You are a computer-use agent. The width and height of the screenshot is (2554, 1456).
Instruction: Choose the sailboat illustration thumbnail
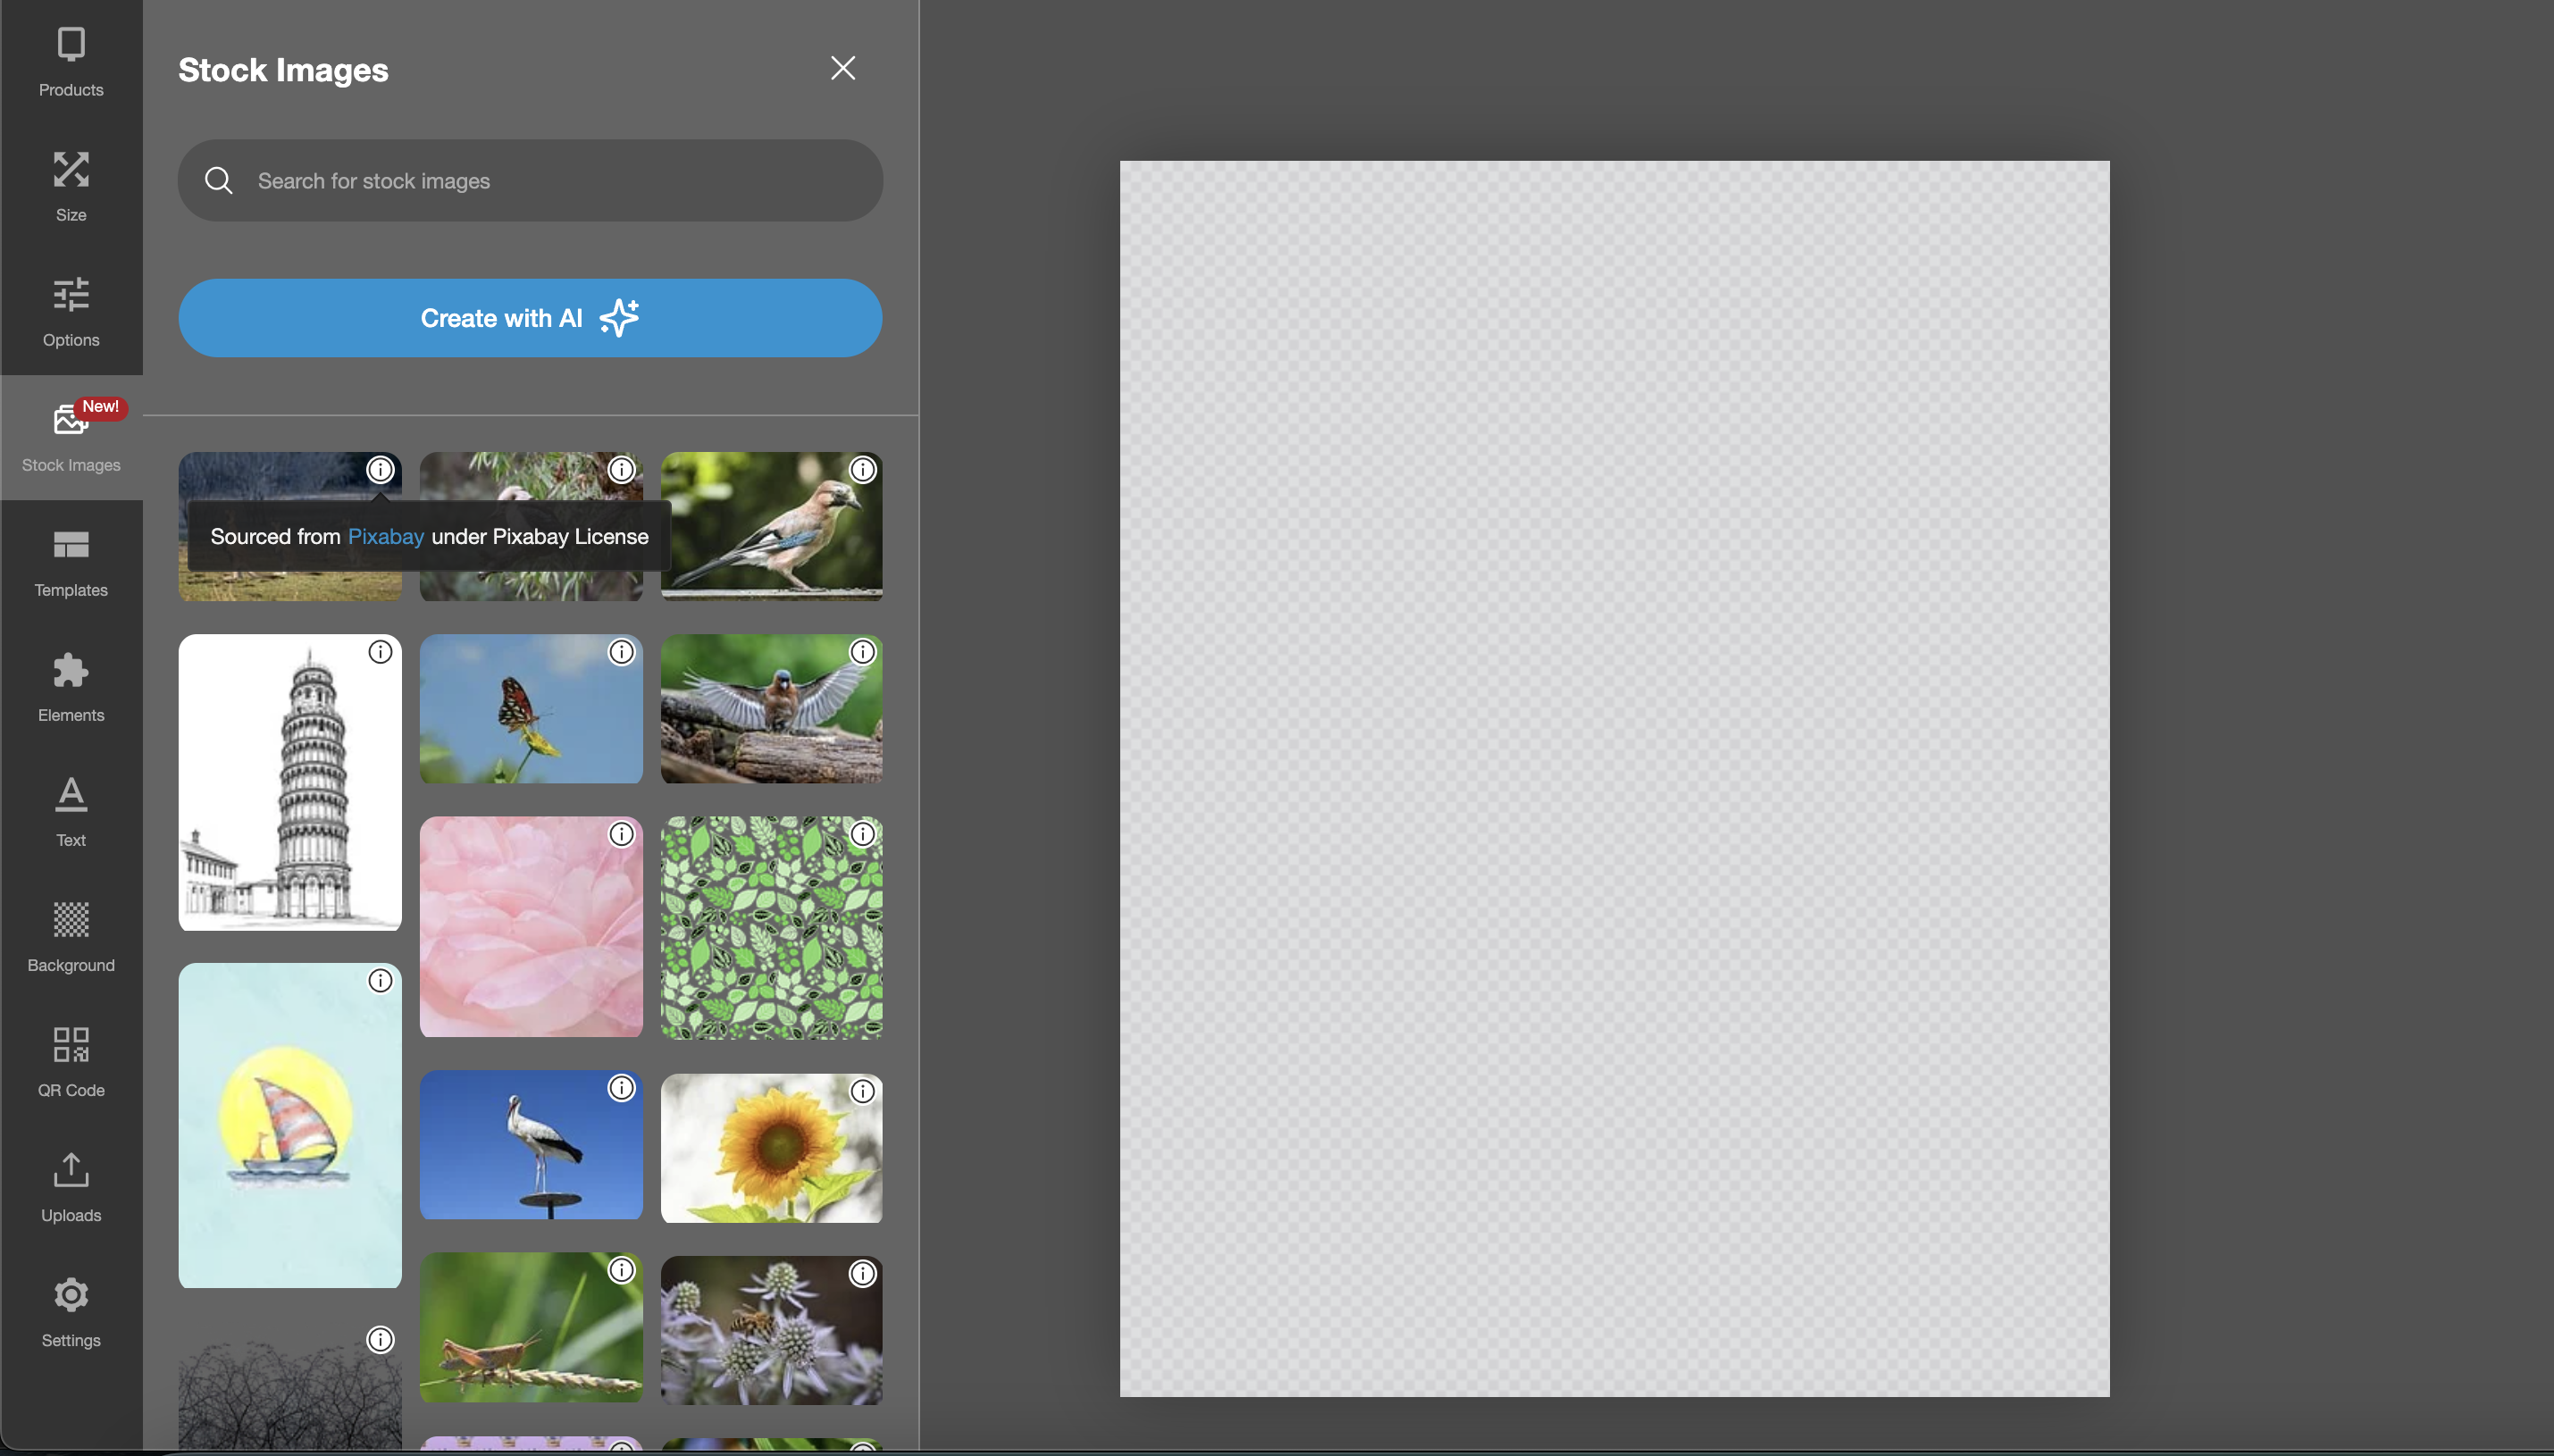(x=290, y=1125)
